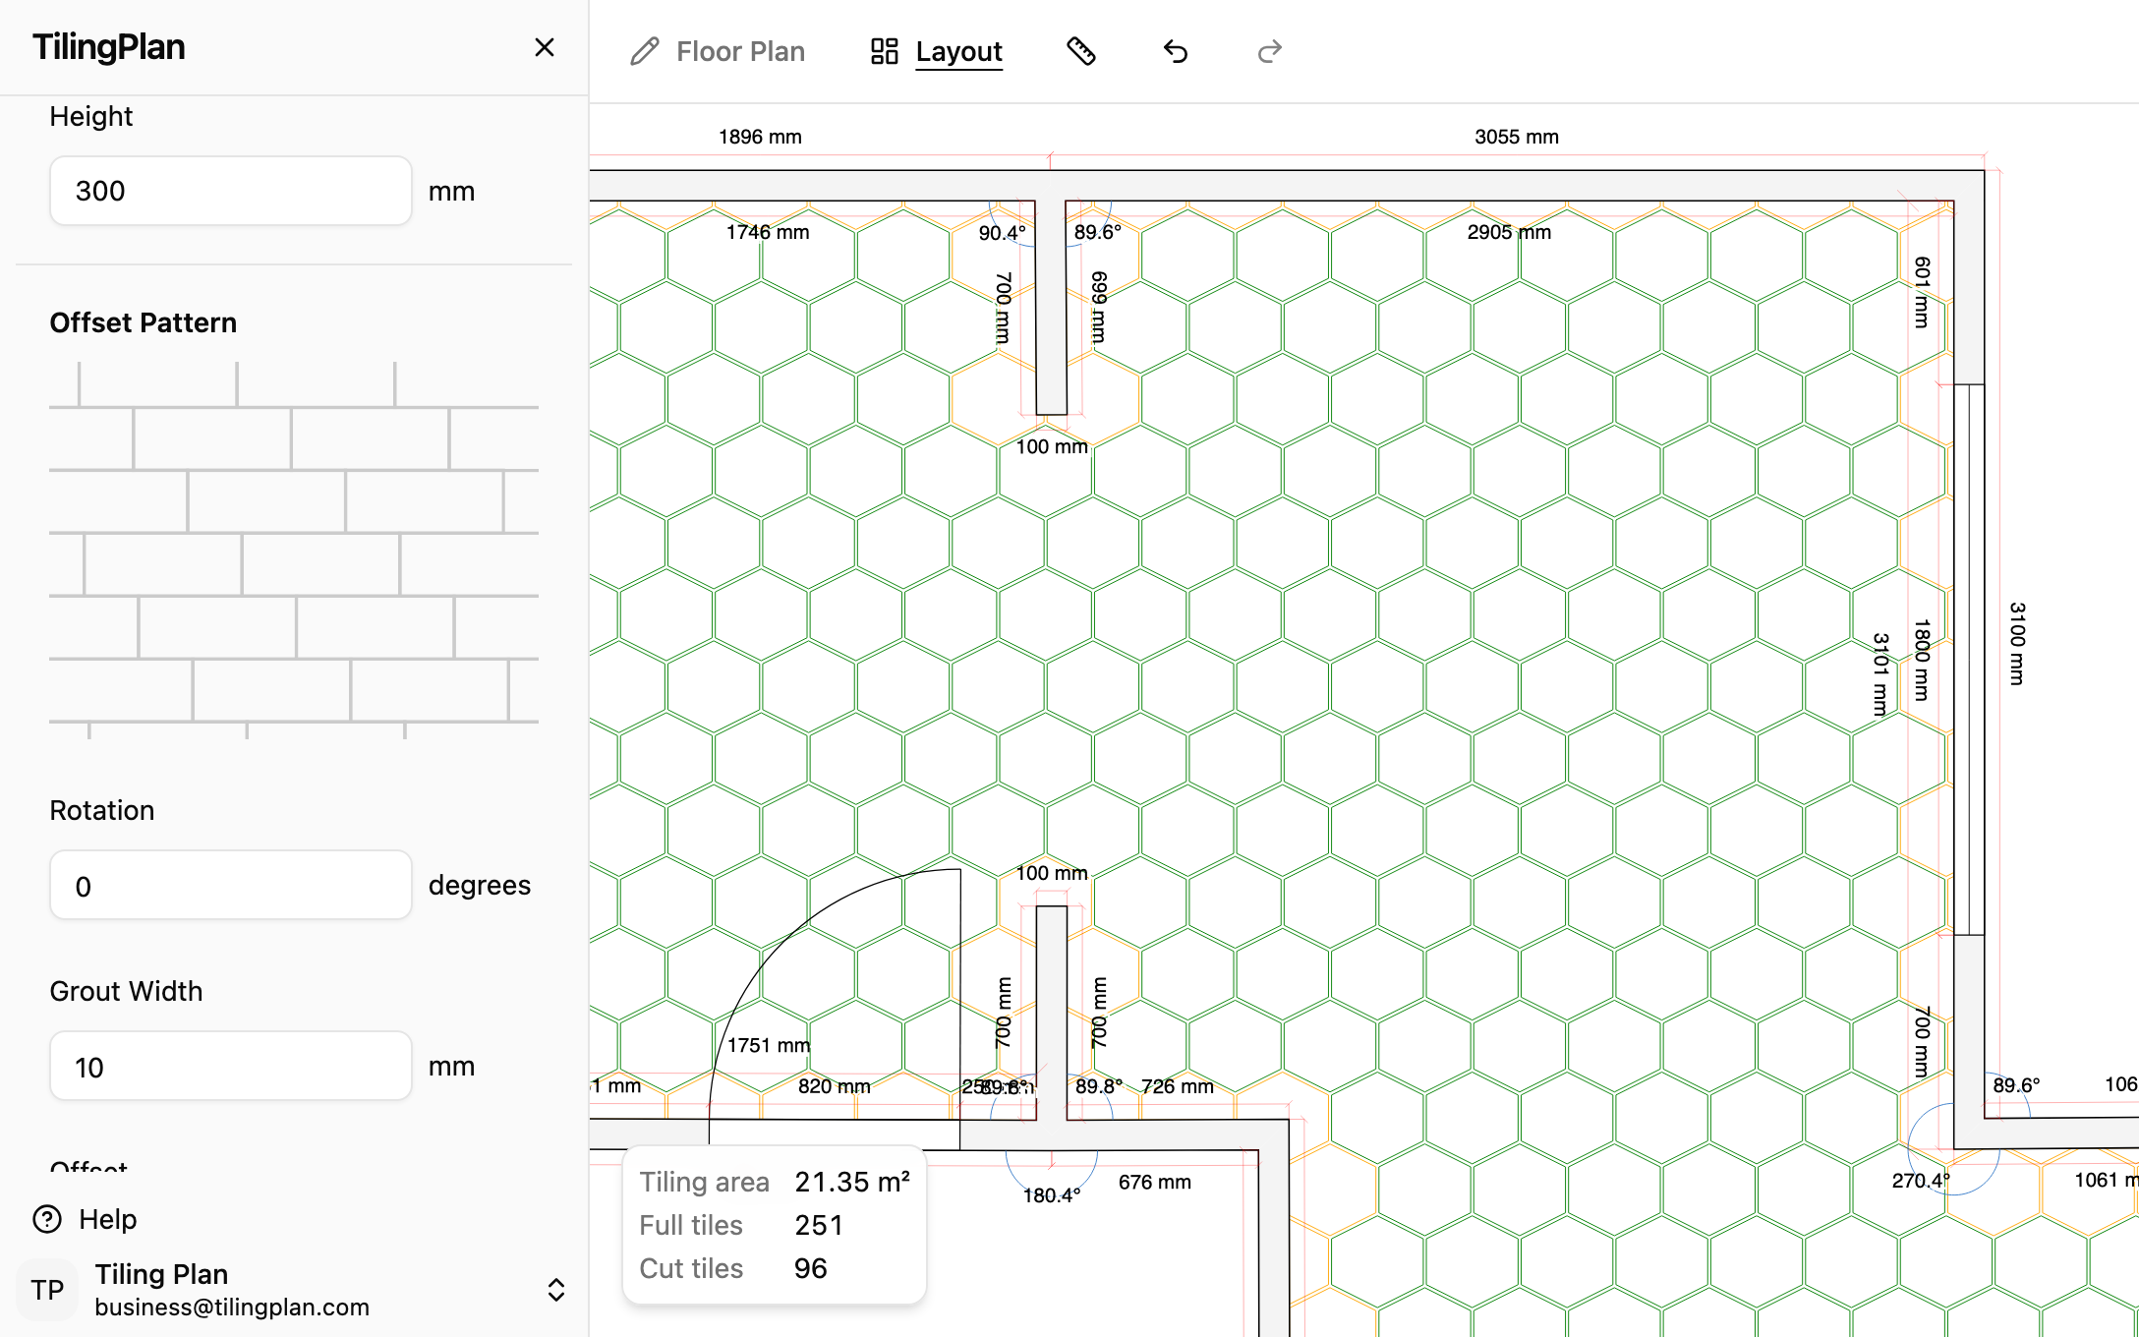Click the 1746 mm wall dimension
This screenshot has height=1337, width=2139.
pos(768,232)
